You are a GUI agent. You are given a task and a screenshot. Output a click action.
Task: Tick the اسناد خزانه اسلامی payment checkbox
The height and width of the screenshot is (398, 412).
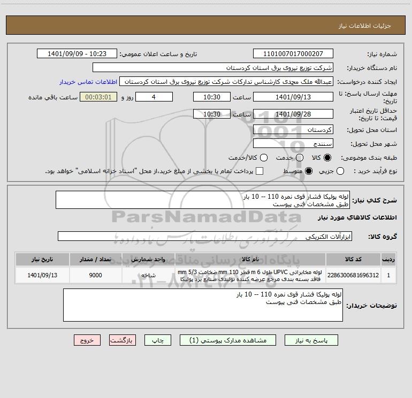click(260, 171)
